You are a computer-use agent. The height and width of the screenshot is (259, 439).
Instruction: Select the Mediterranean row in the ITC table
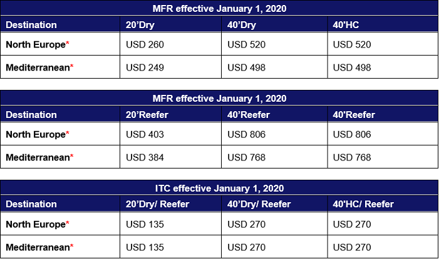pos(219,247)
